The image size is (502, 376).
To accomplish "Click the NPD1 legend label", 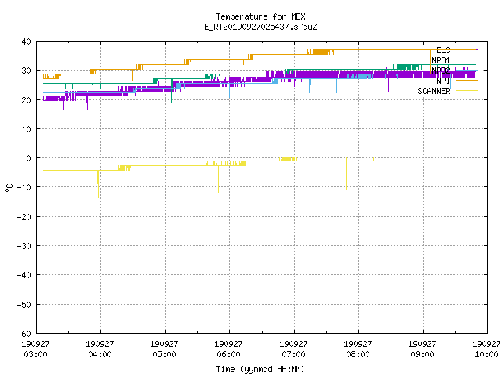I will [441, 60].
